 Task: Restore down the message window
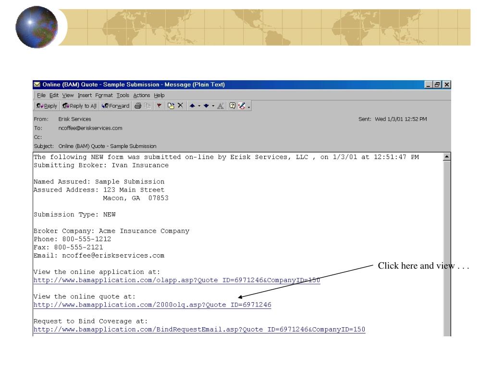tap(437, 85)
